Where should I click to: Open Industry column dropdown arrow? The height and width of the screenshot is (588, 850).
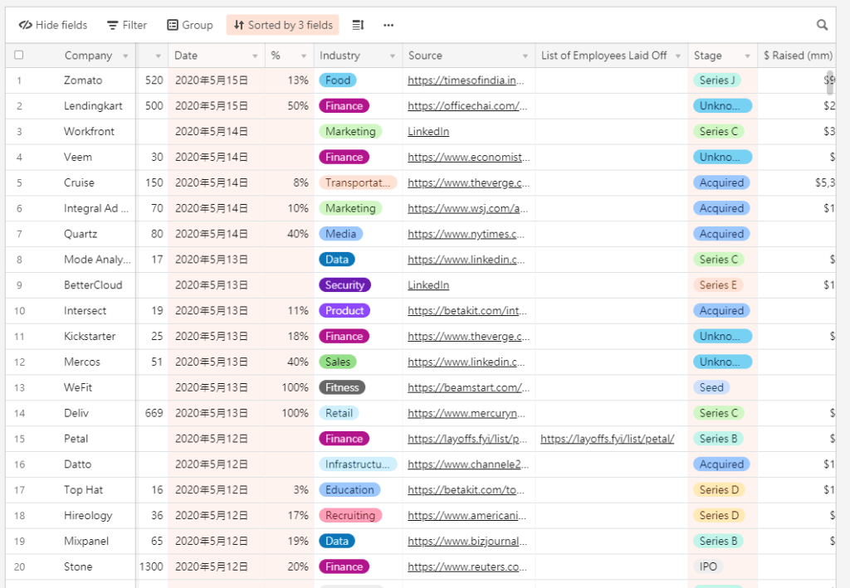coord(393,56)
